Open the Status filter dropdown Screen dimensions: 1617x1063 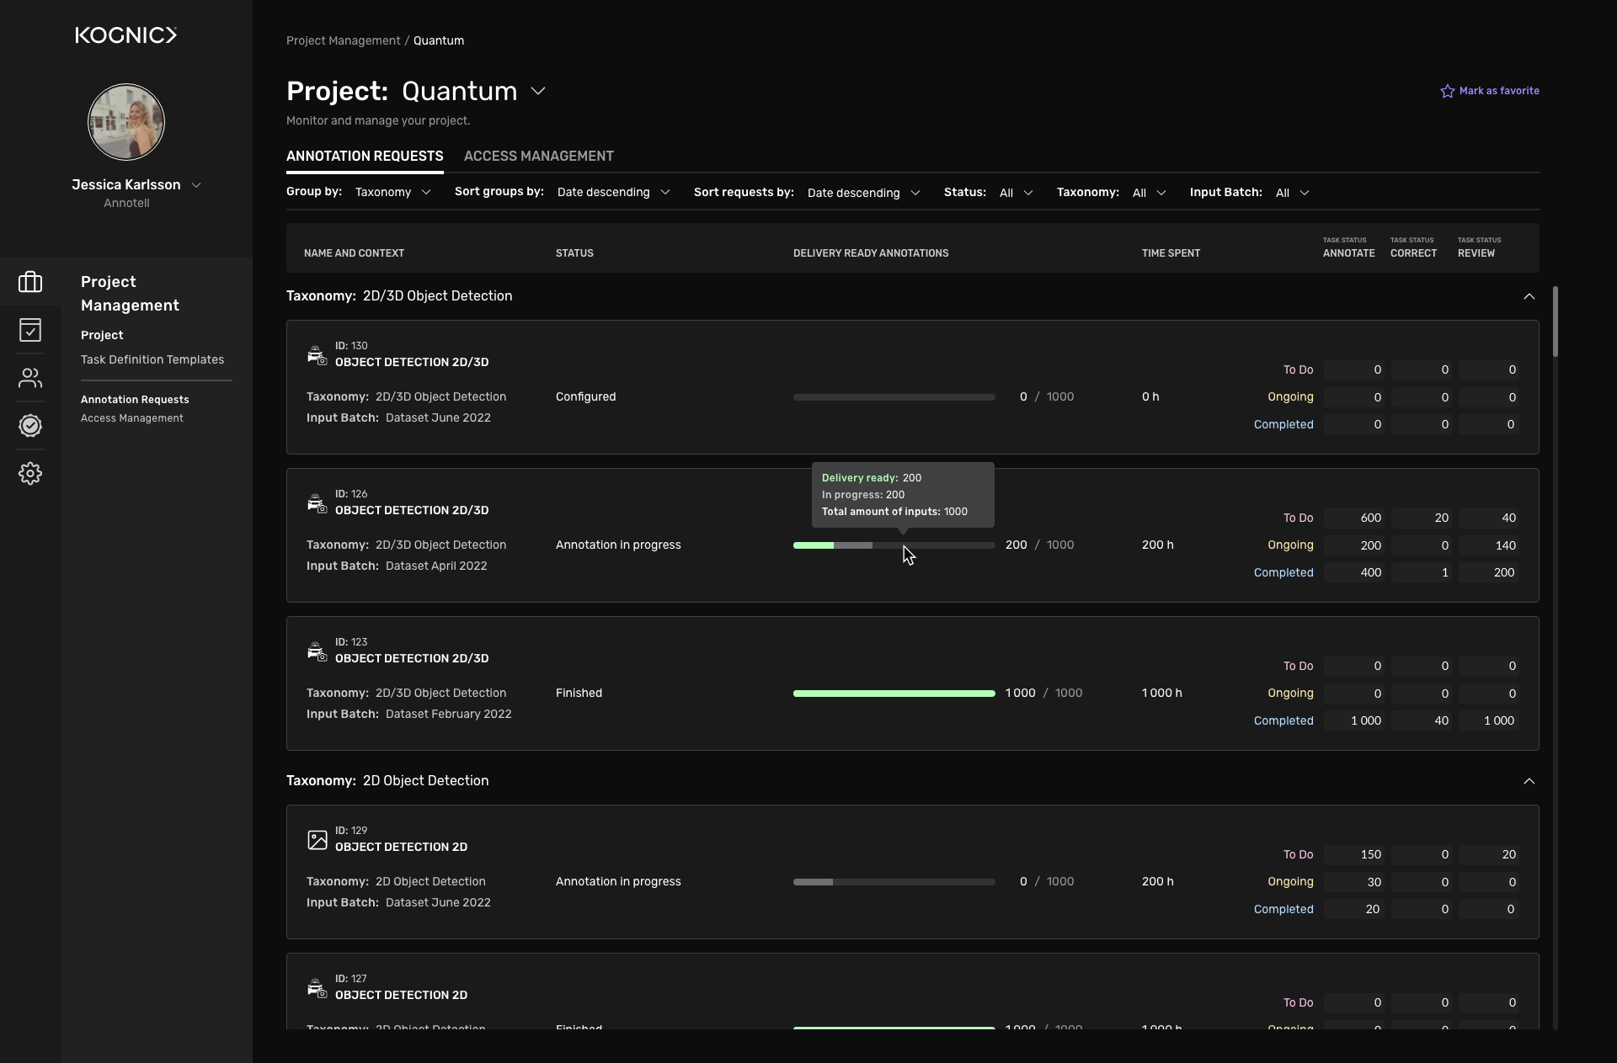point(1015,192)
